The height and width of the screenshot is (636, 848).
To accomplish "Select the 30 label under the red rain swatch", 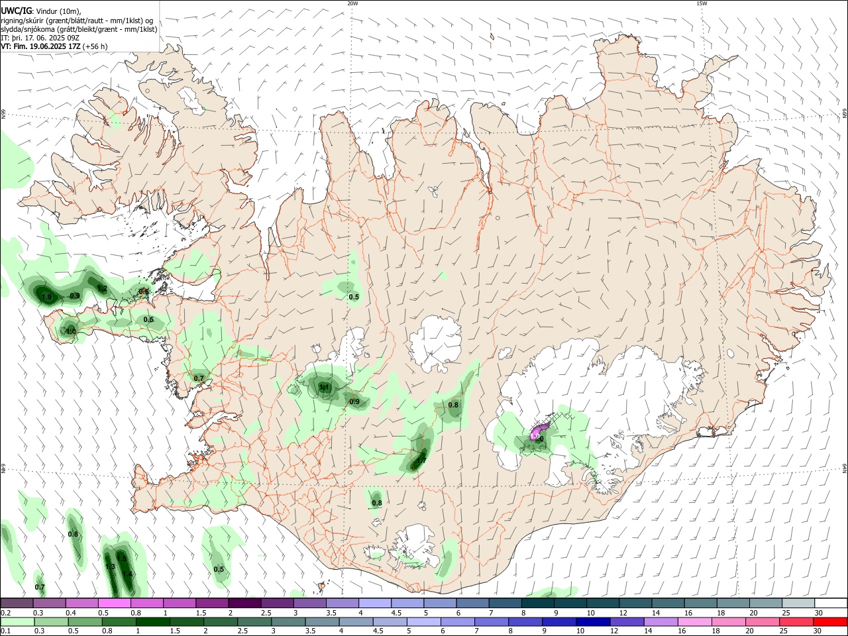I will pos(817,631).
